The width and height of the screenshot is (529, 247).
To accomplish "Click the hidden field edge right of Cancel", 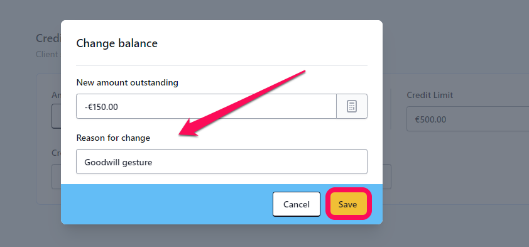I will (x=387, y=177).
